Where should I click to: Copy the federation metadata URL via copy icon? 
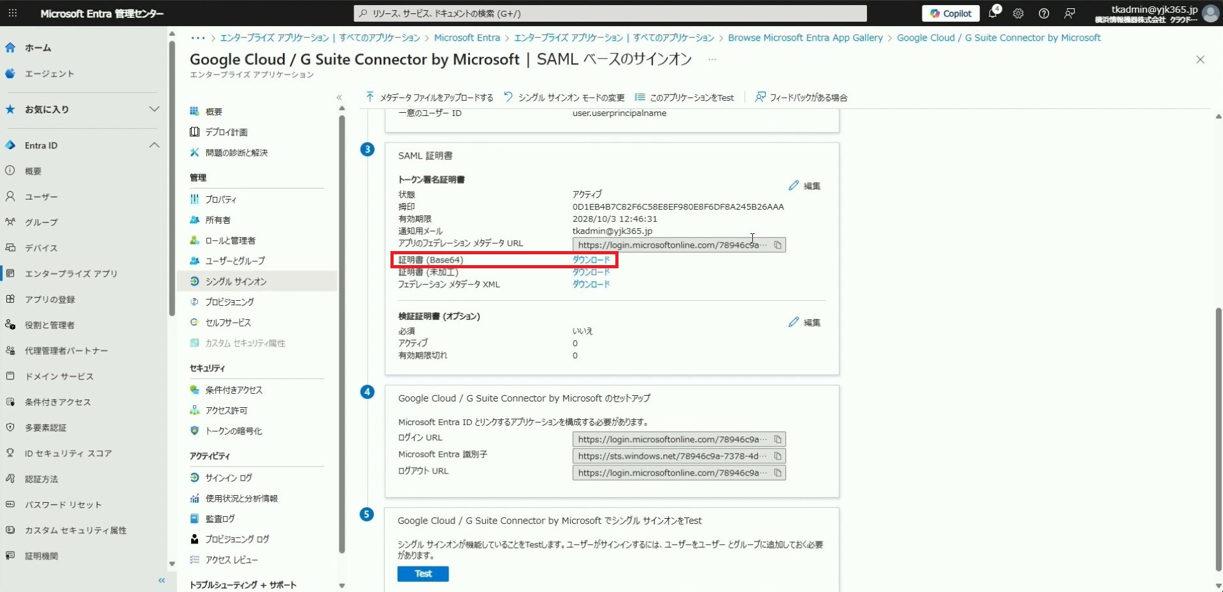click(777, 245)
